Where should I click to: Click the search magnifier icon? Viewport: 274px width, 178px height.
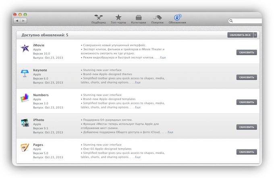pos(231,21)
